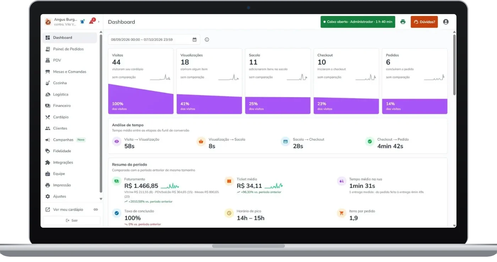
Task: Open the notifications bell icon
Action: pyautogui.click(x=82, y=22)
